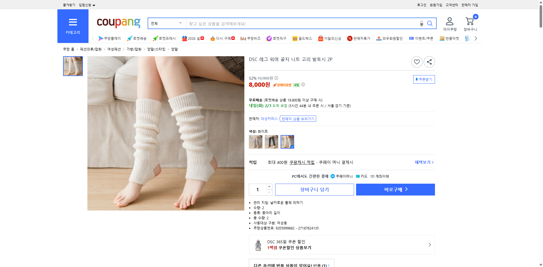Click right arrow to reveal more nav items
The width and height of the screenshot is (543, 267).
click(x=476, y=38)
